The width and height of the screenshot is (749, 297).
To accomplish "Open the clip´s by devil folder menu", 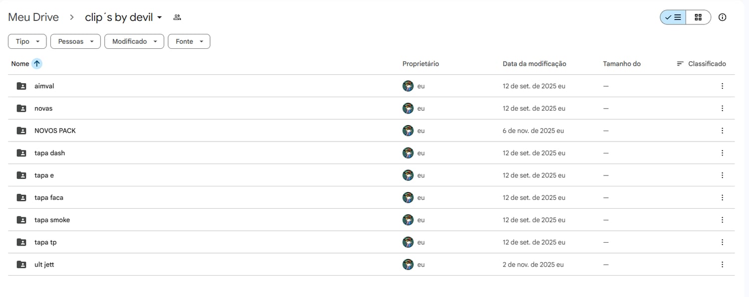I will point(123,17).
